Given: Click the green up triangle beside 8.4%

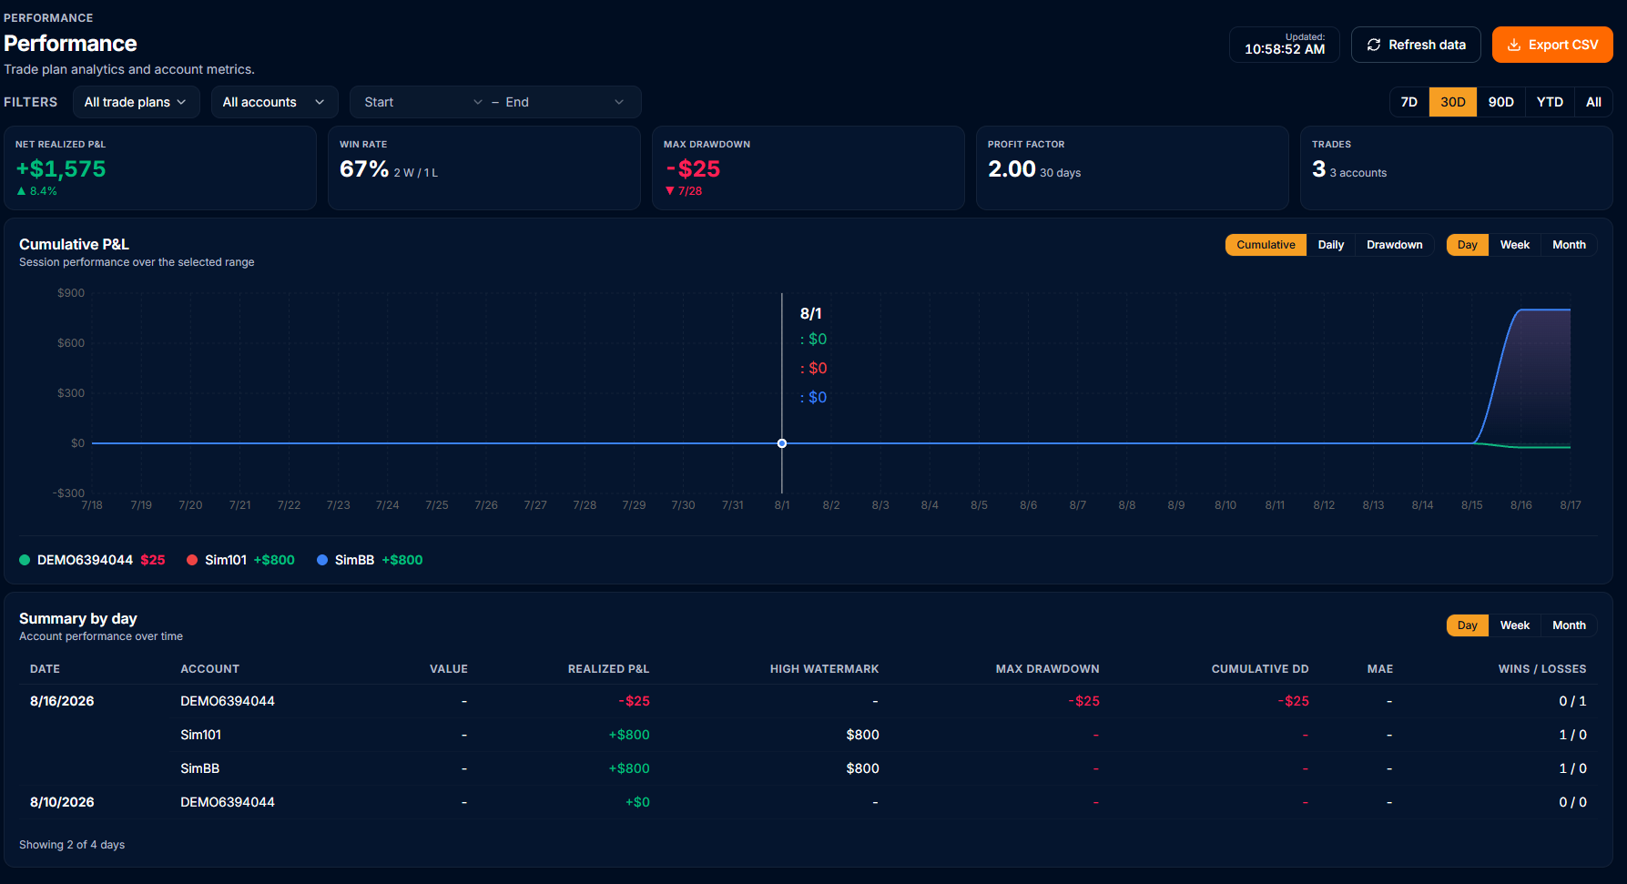Looking at the screenshot, I should (21, 191).
